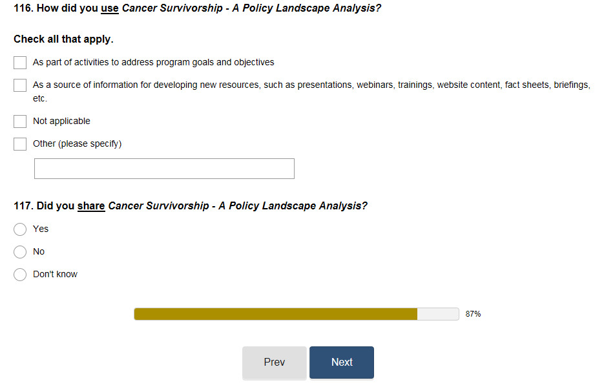The image size is (615, 389).
Task: Select the "Yes" radio button
Action: 20,229
